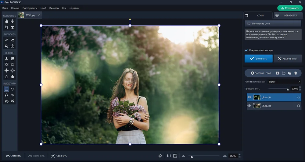The image size is (305, 162).
Task: Click the Отменить undo button
Action: click(x=13, y=156)
